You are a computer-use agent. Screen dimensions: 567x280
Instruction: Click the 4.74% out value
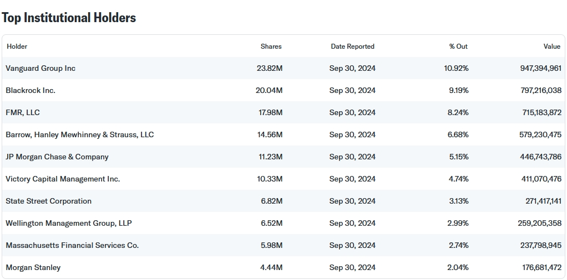coord(458,179)
